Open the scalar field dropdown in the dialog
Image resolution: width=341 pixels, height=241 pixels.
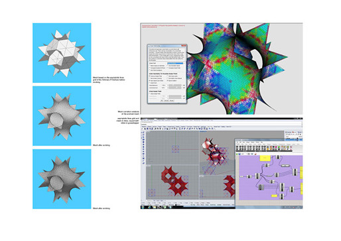pyautogui.click(x=175, y=64)
